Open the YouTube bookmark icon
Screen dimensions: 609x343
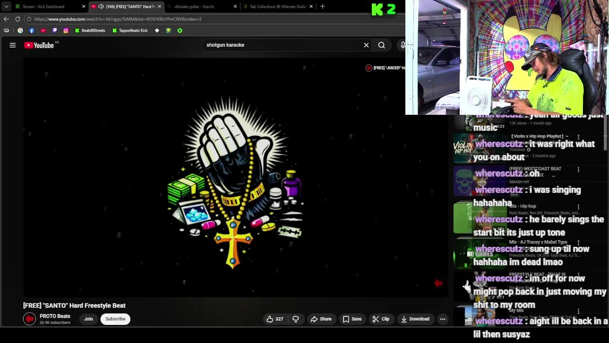coord(43,30)
